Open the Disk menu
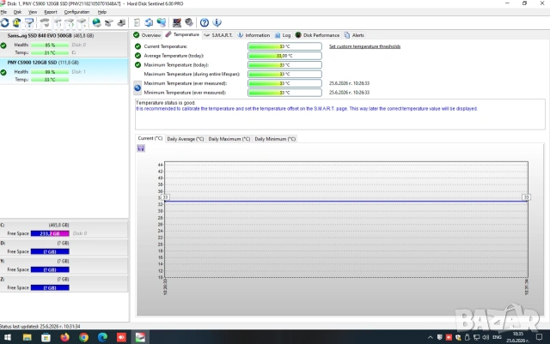Viewport: 550px width, 344px height. (17, 12)
